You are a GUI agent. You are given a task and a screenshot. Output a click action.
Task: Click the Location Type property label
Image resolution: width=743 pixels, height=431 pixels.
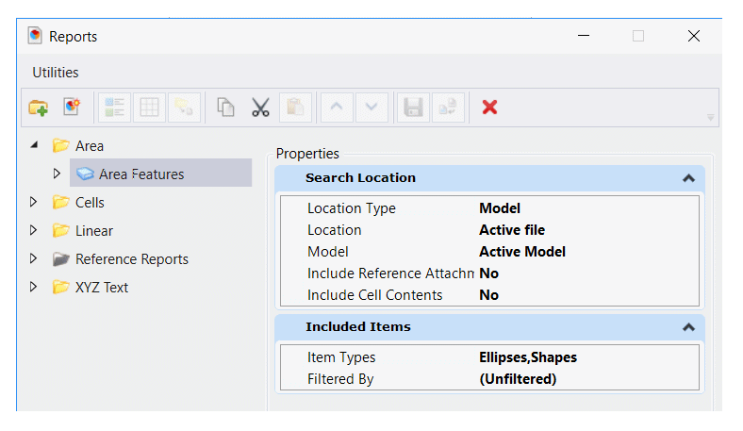(x=351, y=208)
